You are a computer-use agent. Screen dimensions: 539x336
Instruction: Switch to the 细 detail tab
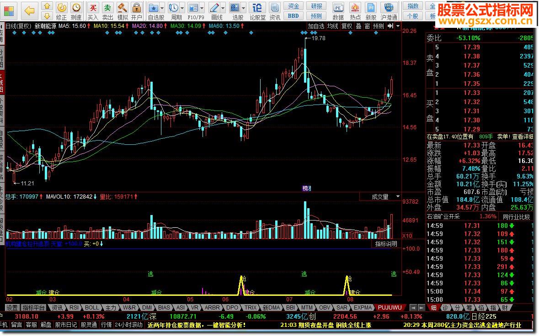(x=433, y=308)
